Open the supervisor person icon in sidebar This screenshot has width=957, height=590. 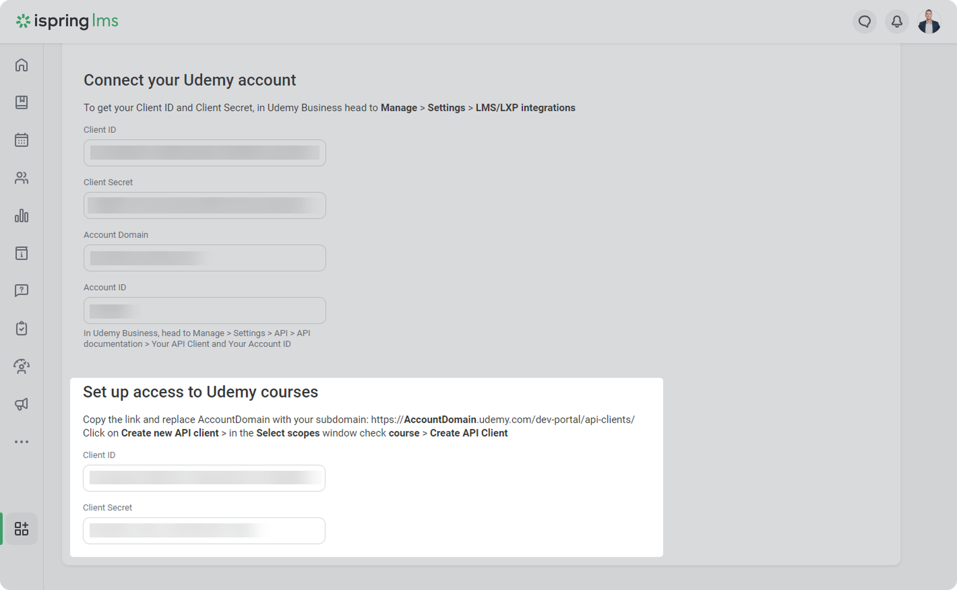[22, 366]
